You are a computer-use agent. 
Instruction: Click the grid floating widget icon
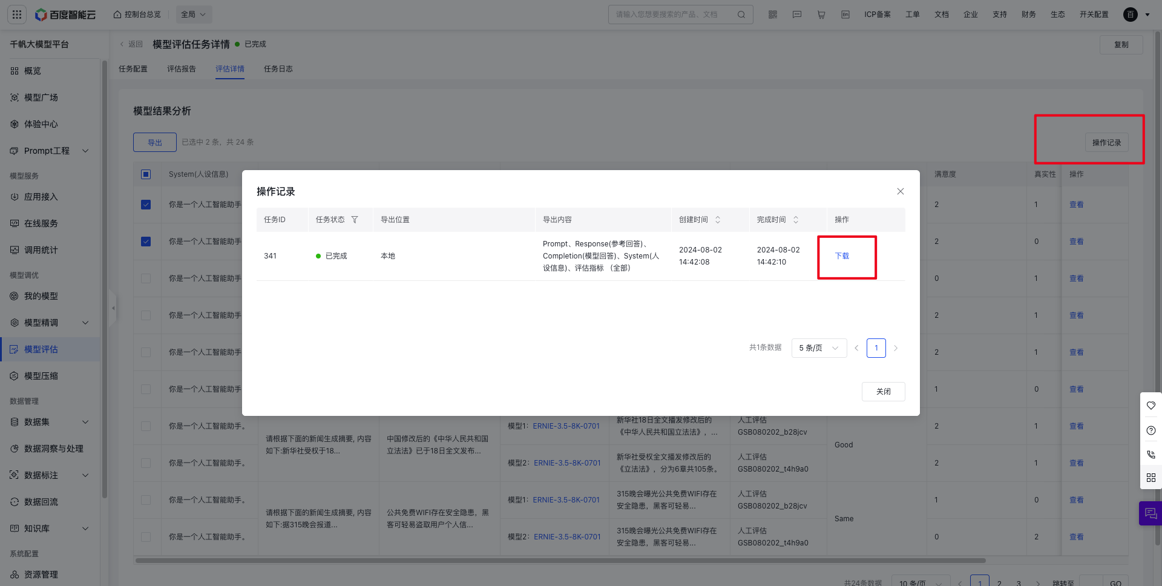[1151, 478]
